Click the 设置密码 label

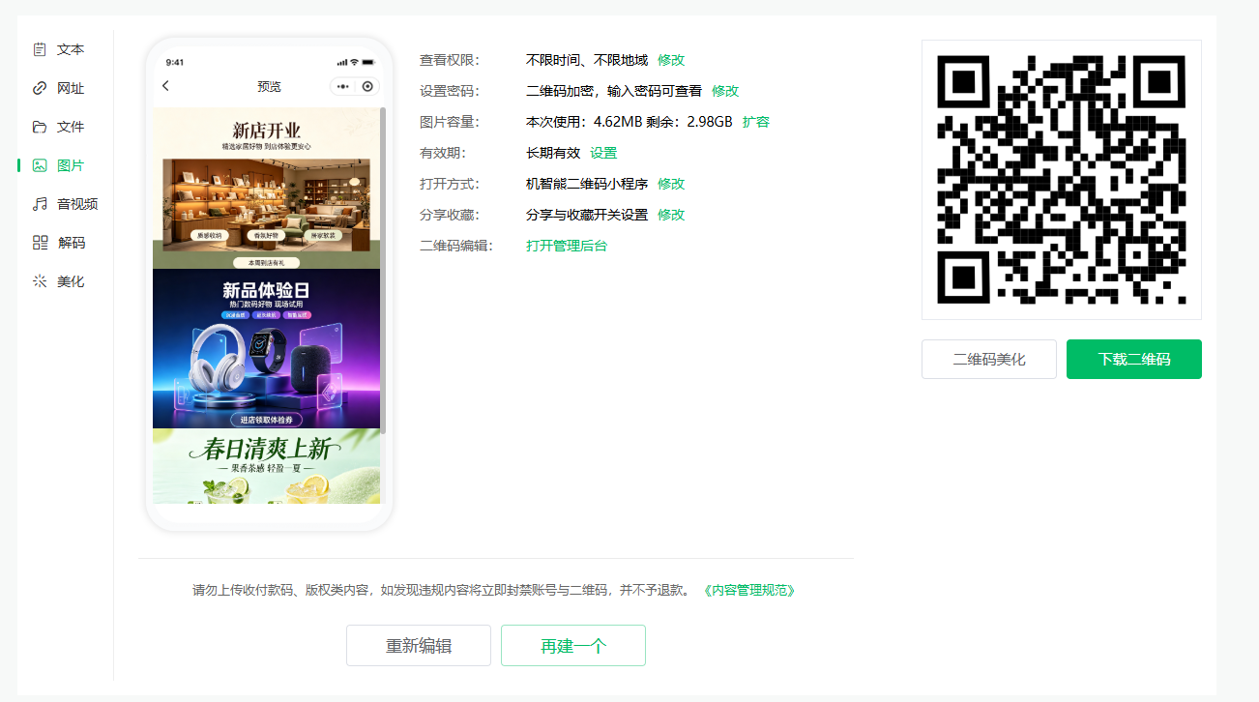tap(450, 91)
